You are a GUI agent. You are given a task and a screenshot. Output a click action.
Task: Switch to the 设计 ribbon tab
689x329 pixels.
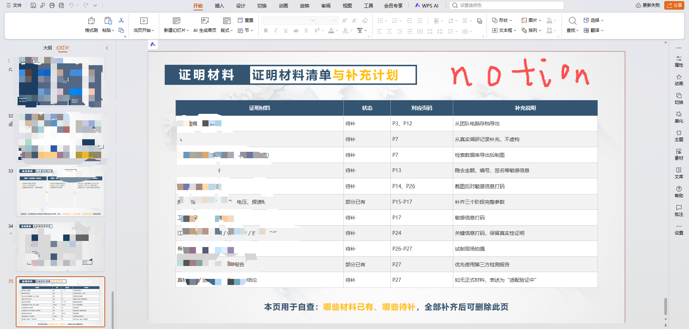click(240, 6)
